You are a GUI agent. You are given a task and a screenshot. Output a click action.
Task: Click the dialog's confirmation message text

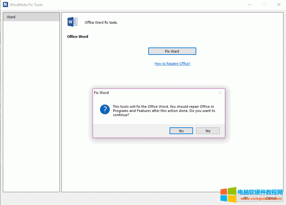(x=163, y=111)
